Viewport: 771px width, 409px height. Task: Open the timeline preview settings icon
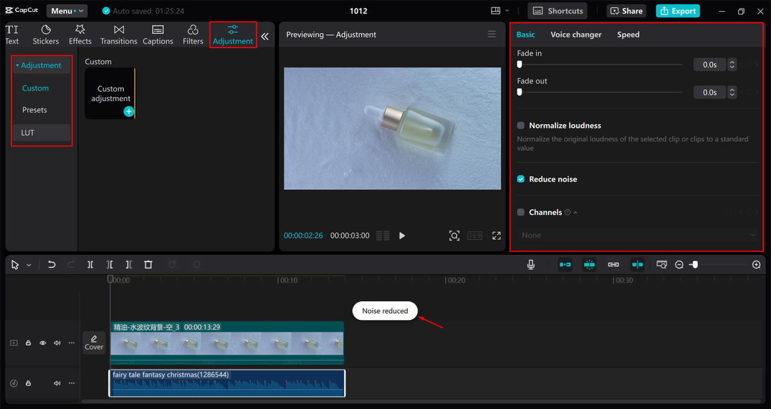(662, 264)
